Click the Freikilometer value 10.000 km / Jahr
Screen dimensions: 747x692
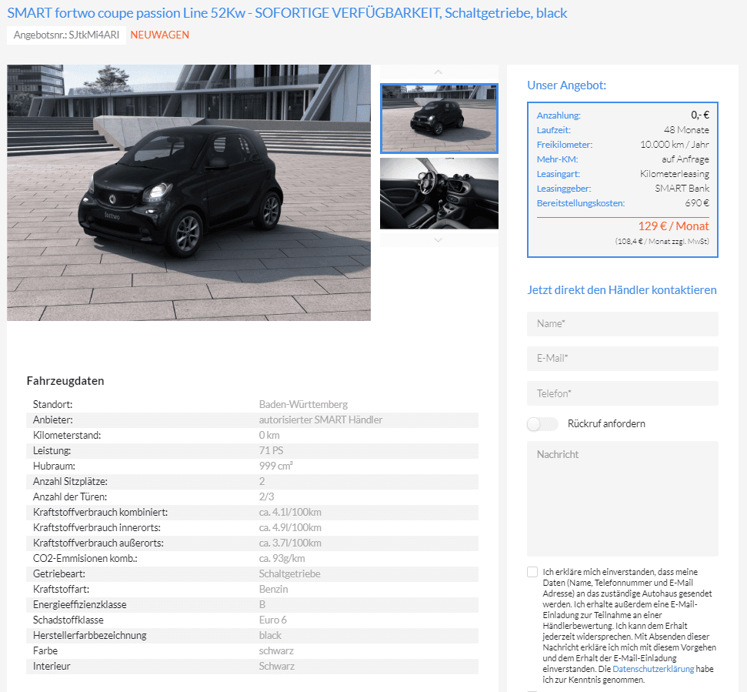(x=674, y=145)
